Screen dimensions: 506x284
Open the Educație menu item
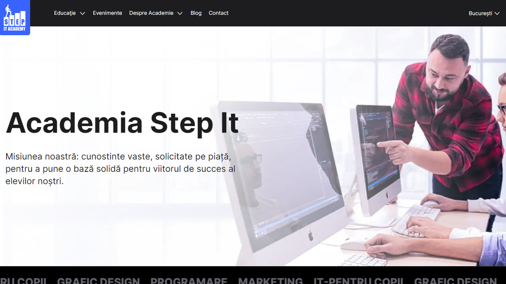[65, 13]
